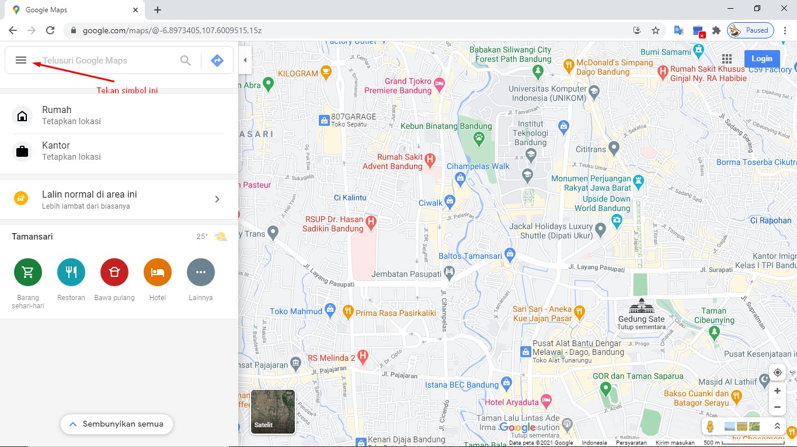The width and height of the screenshot is (797, 447).
Task: Click the Pegman Street View icon
Action: coord(710,427)
